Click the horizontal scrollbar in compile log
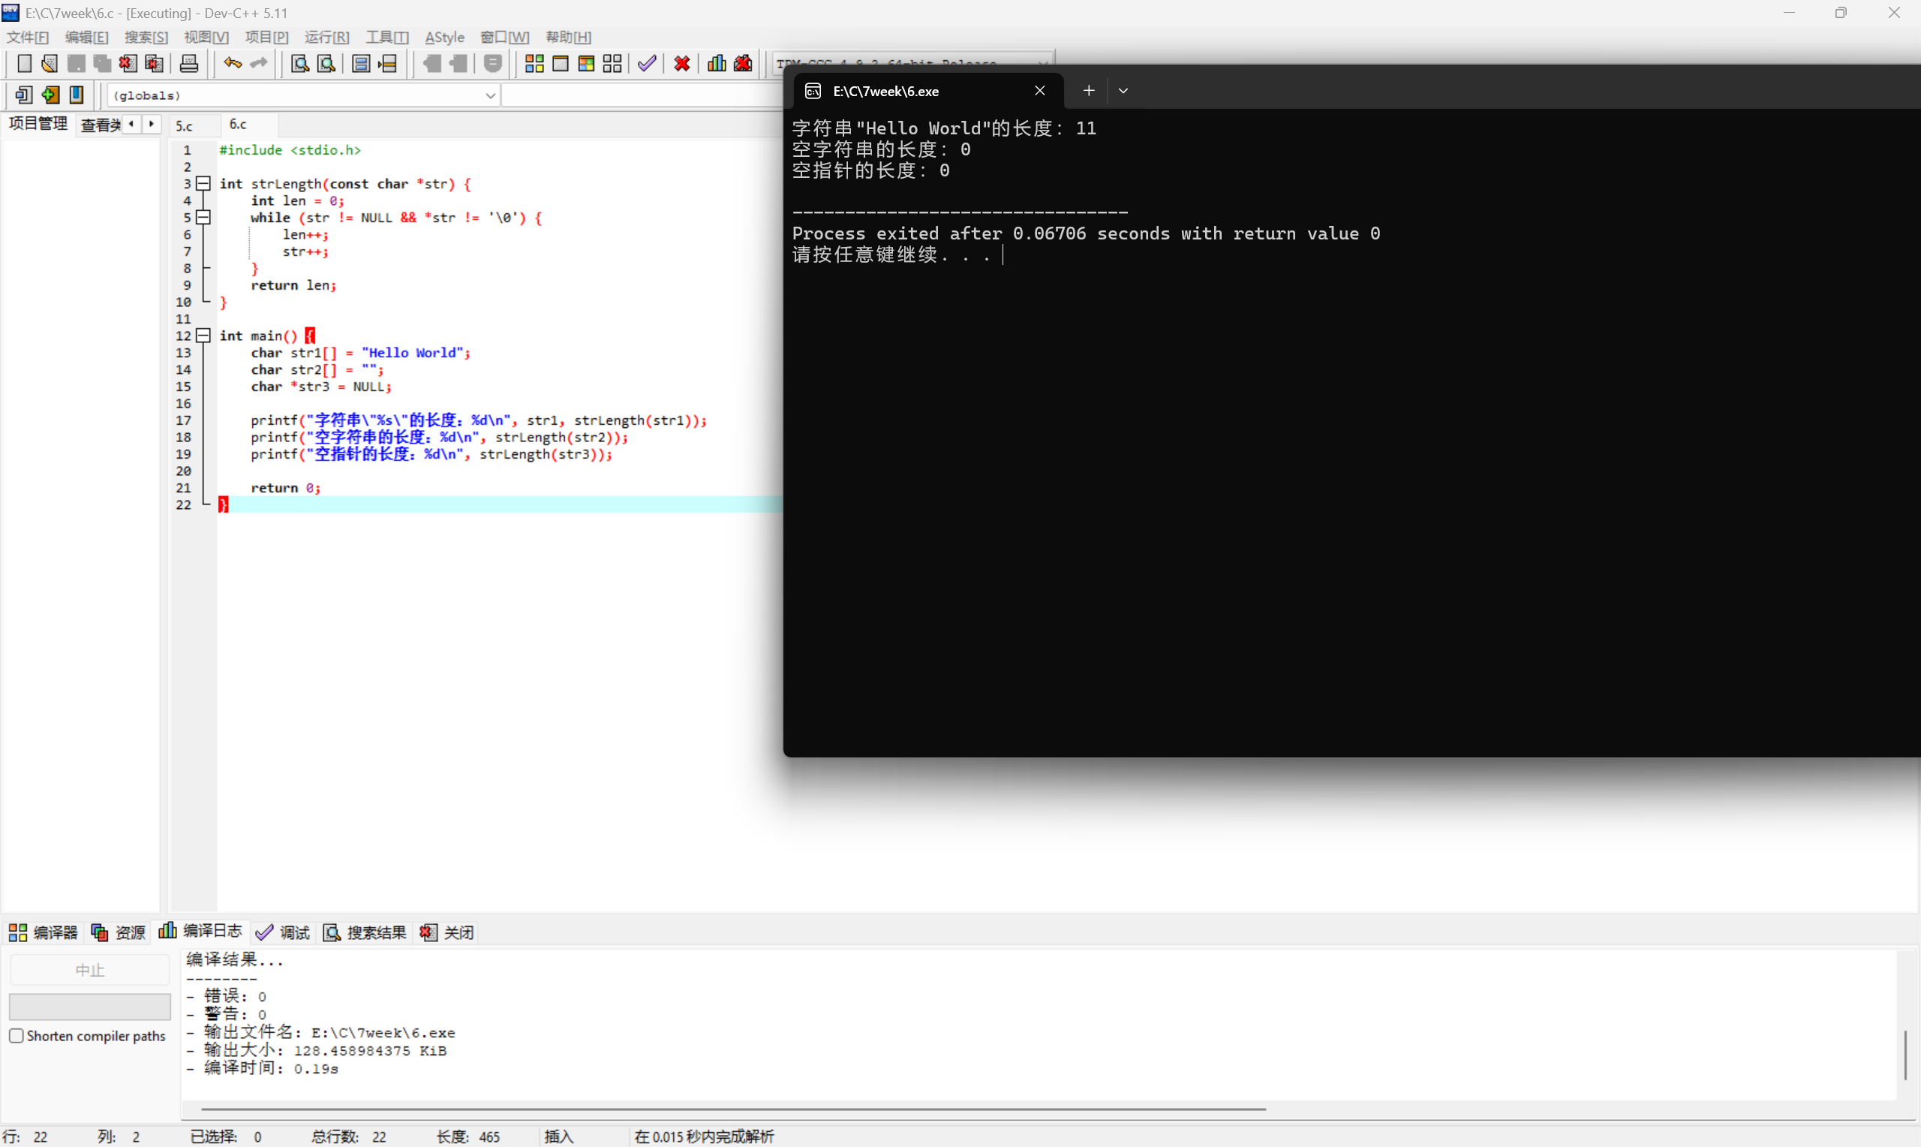The image size is (1921, 1147). (732, 1109)
